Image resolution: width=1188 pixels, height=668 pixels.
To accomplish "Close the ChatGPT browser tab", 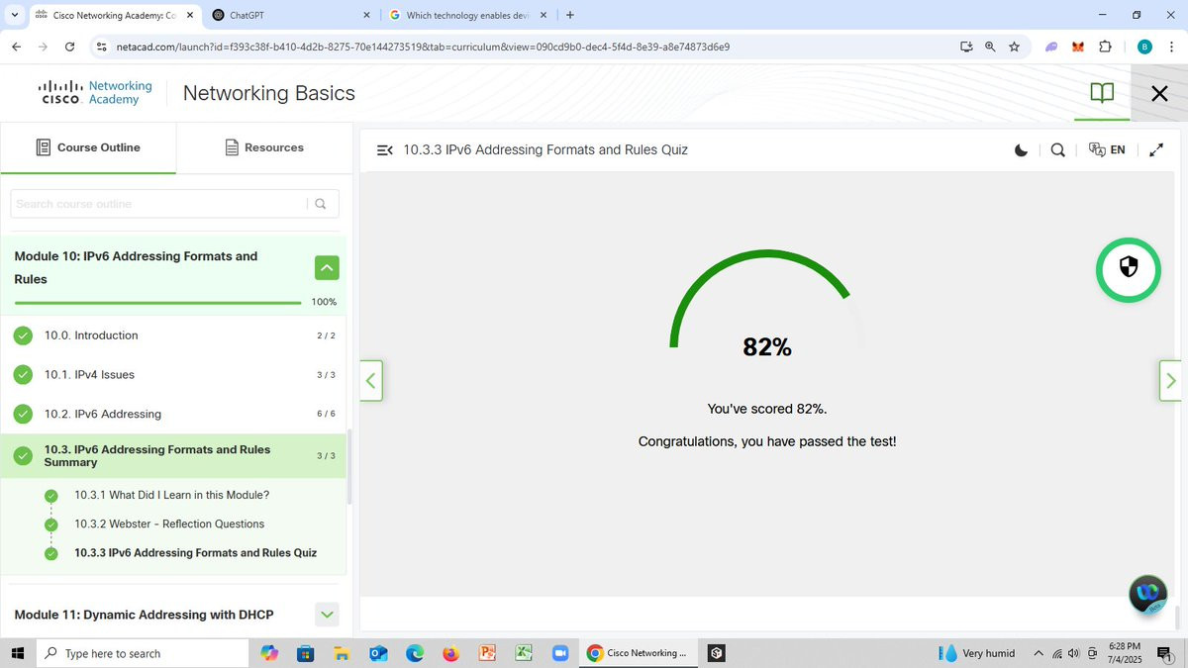I will pyautogui.click(x=367, y=16).
